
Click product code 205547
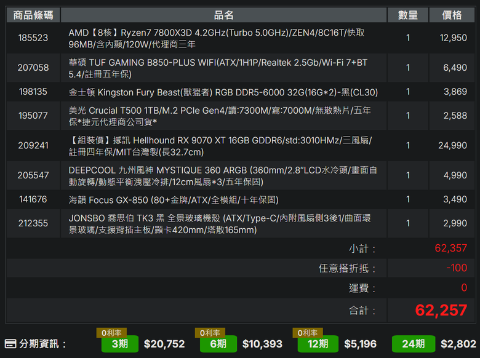pos(33,175)
